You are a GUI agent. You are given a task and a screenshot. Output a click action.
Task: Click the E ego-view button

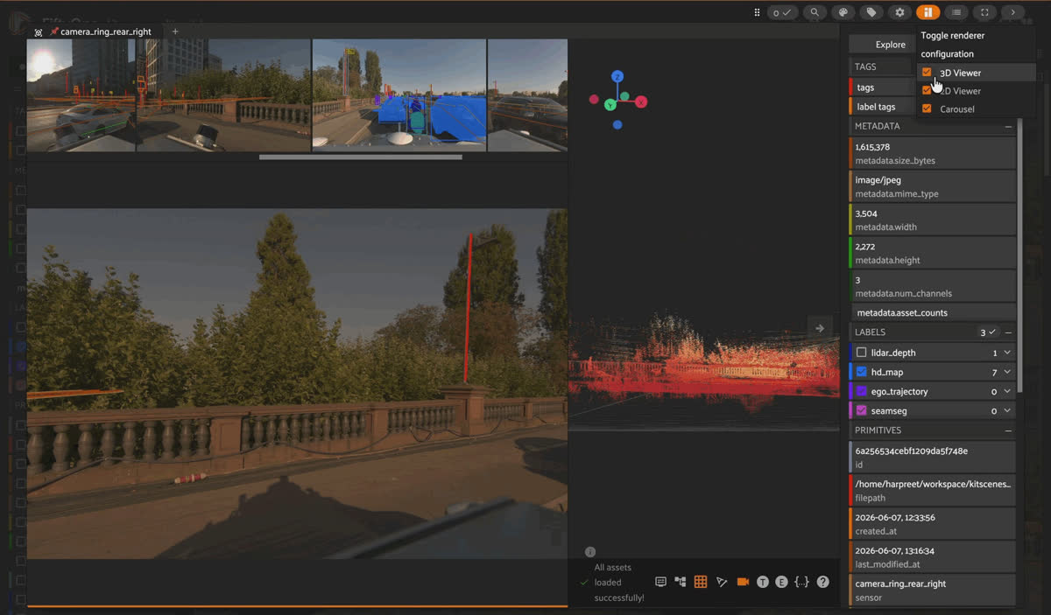pos(781,582)
